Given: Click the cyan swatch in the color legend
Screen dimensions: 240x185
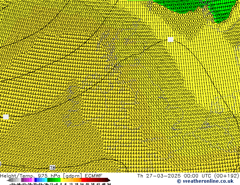Looking at the screenshot, I should [x=46, y=180].
